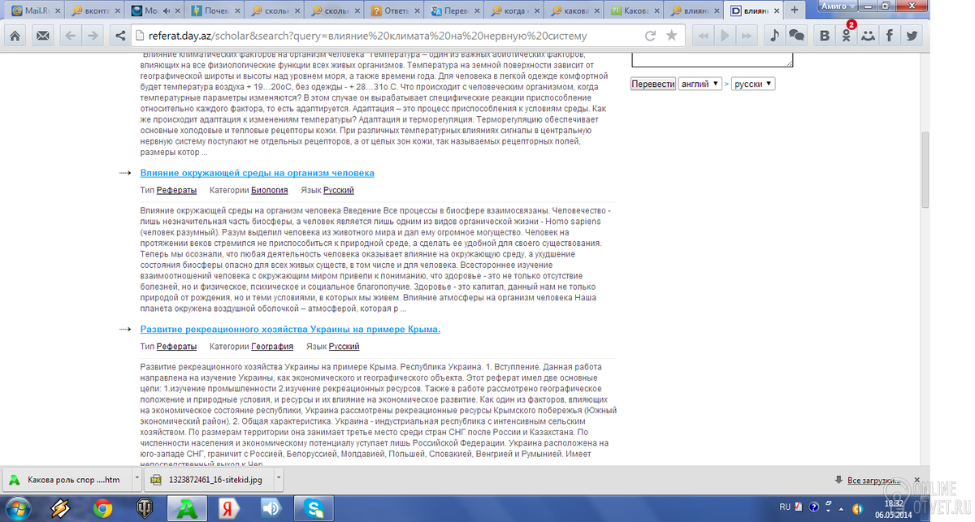This screenshot has width=975, height=522.
Task: Click the home button in browser toolbar
Action: tap(15, 36)
